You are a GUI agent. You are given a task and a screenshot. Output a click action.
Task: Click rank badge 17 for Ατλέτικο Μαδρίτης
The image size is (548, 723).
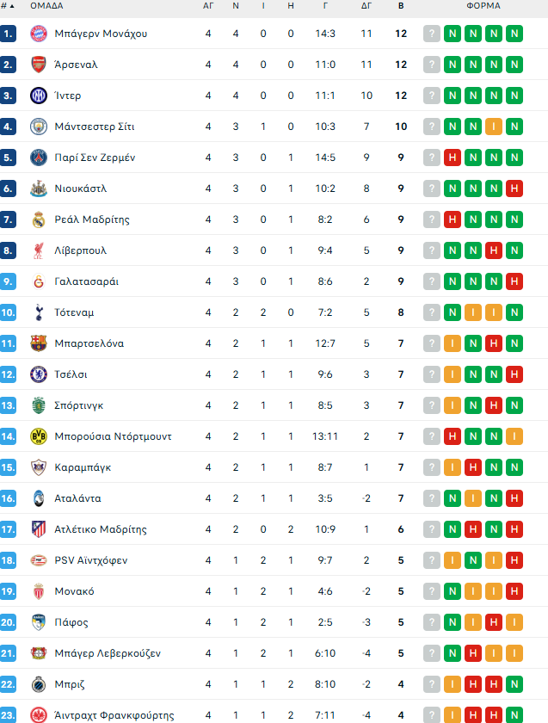pyautogui.click(x=9, y=529)
